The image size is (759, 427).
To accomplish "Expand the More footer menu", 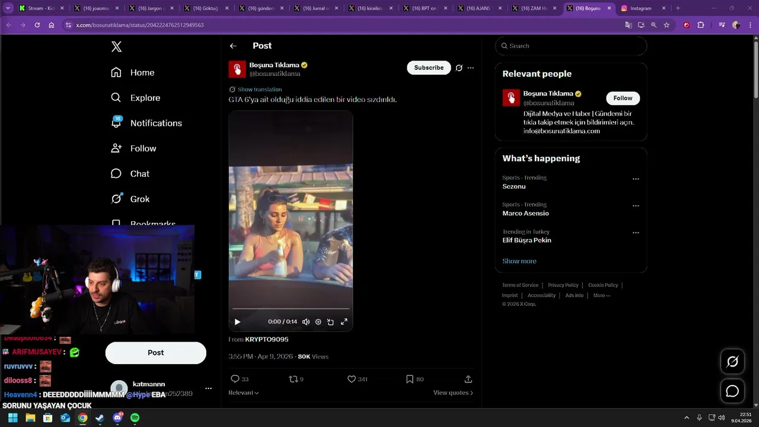I will click(601, 295).
